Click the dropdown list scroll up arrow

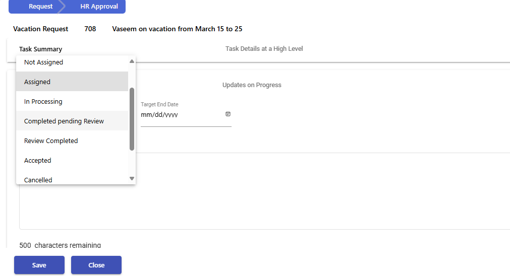point(132,61)
